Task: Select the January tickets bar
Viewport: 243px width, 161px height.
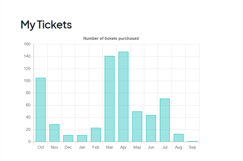Action: 82,138
